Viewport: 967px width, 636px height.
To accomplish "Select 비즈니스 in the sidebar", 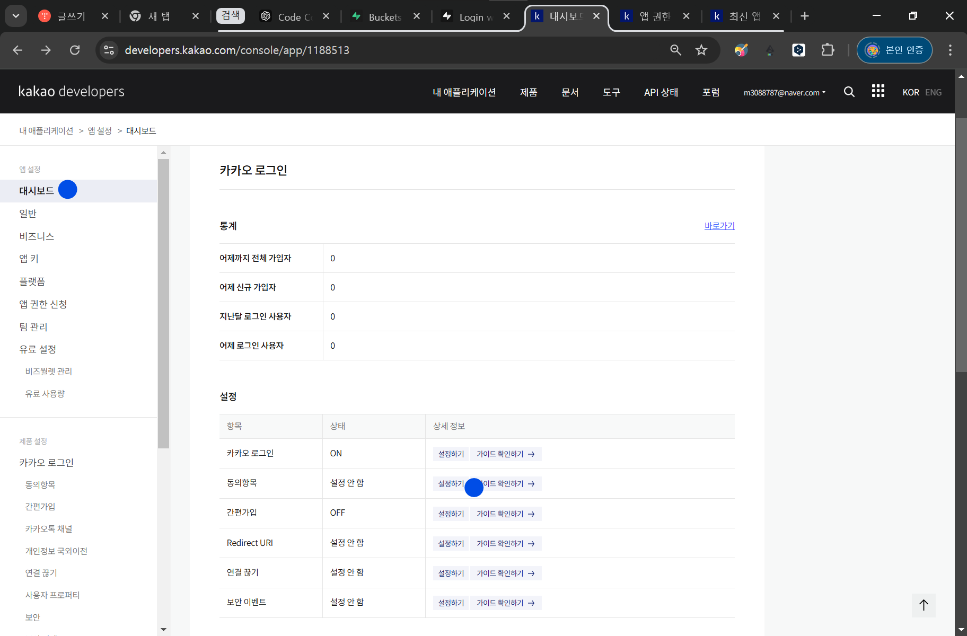I will click(37, 236).
